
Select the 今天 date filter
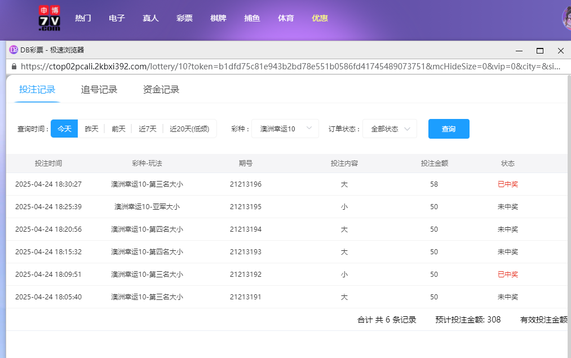click(64, 129)
